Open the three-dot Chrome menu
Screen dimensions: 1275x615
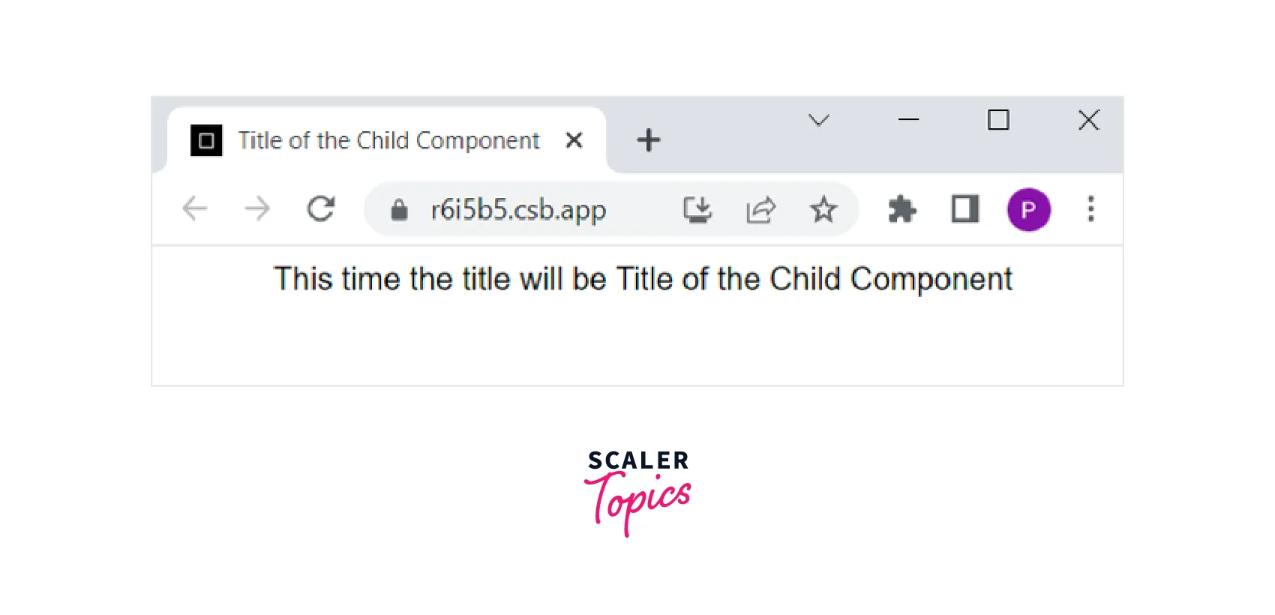[1090, 208]
